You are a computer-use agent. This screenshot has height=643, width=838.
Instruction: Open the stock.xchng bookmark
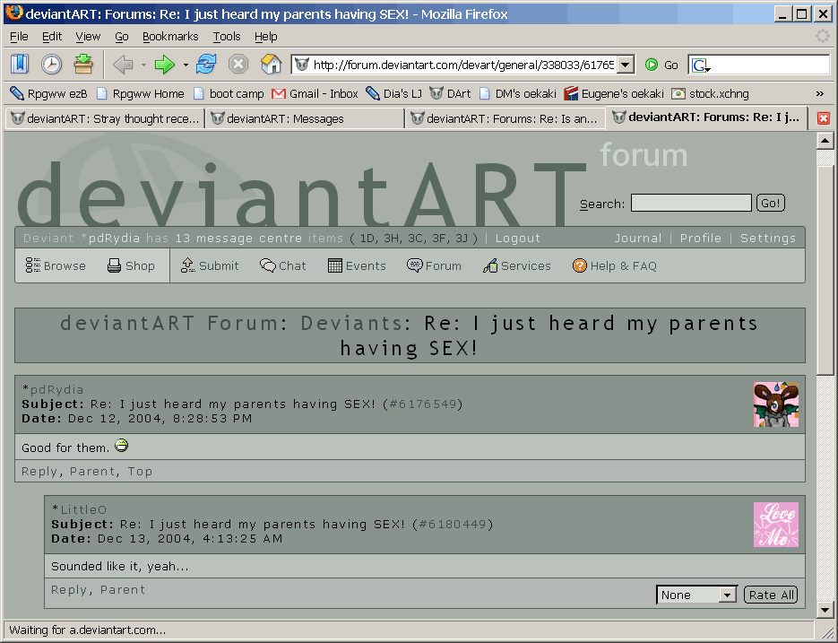[710, 93]
